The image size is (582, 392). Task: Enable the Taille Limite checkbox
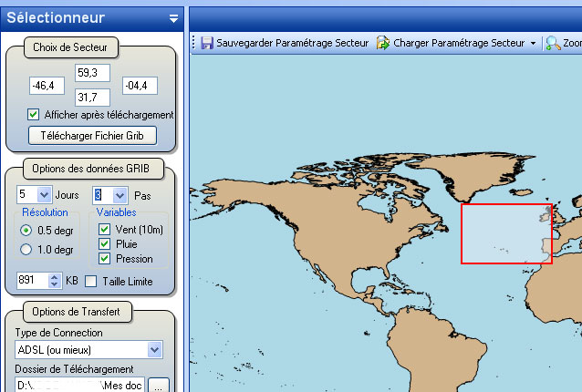coord(90,282)
